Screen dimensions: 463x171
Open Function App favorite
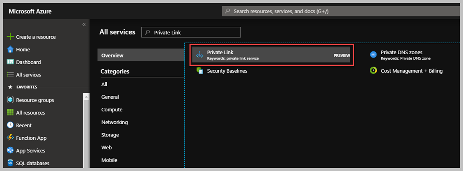[31, 138]
